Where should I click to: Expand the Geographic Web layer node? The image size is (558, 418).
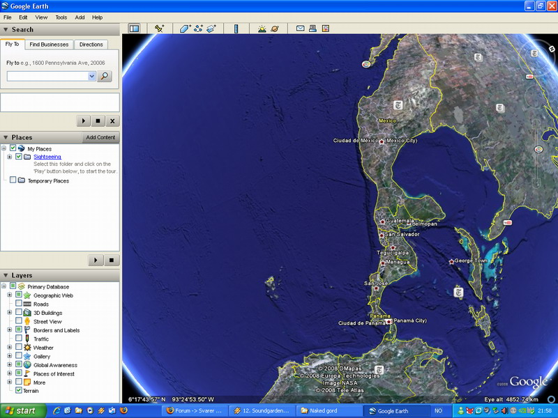pos(10,295)
